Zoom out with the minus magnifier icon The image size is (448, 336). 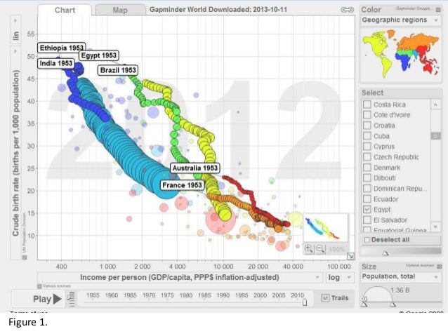click(x=320, y=249)
